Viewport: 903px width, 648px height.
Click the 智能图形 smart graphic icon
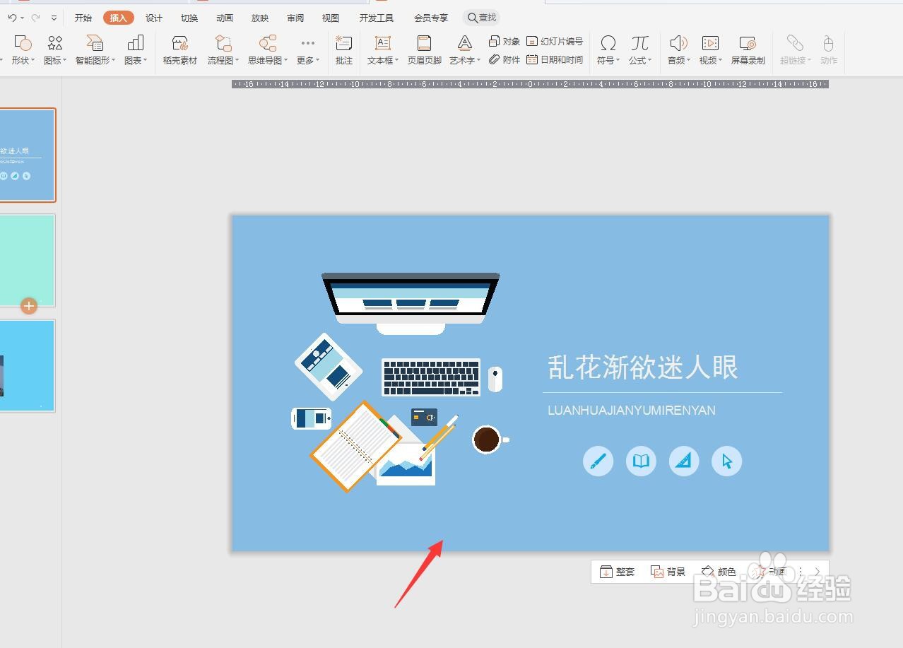pyautogui.click(x=95, y=44)
